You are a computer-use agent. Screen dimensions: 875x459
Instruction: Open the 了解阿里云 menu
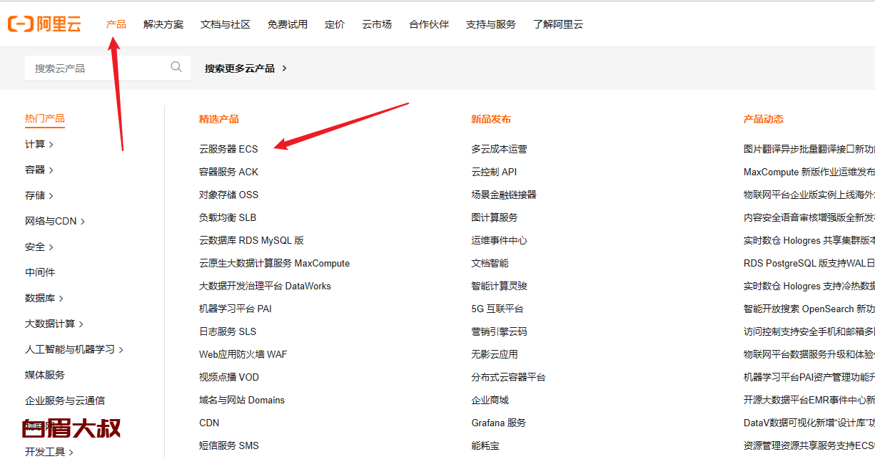[x=558, y=24]
